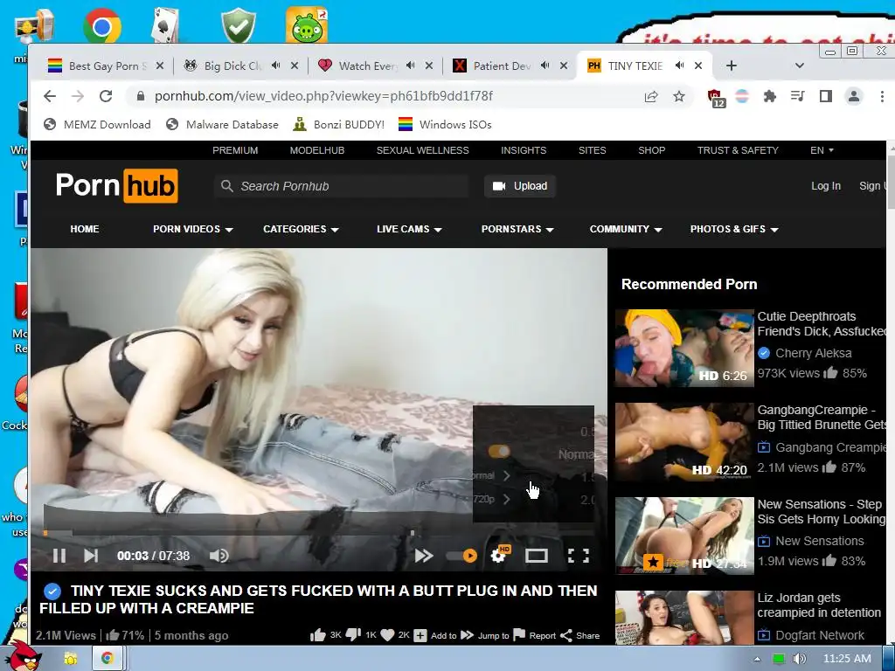Click the site logo in the header
Screen dimensions: 895x671
[x=117, y=185]
